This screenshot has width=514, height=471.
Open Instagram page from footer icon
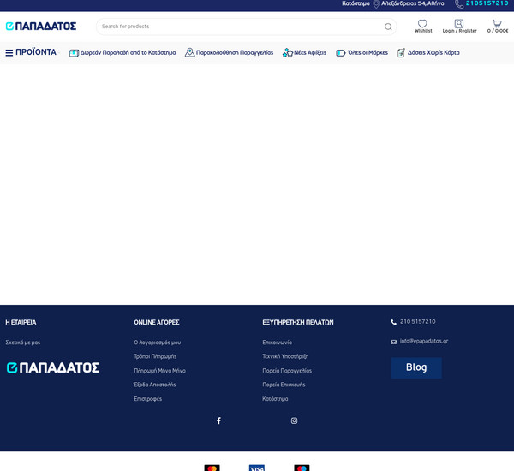tap(294, 420)
